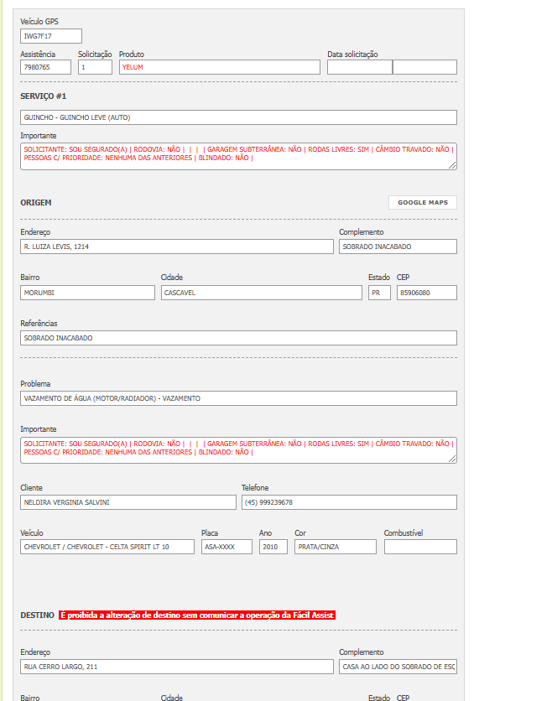Click resize handle of first Importante textarea
Image resolution: width=552 pixels, height=701 pixels.
[x=452, y=165]
